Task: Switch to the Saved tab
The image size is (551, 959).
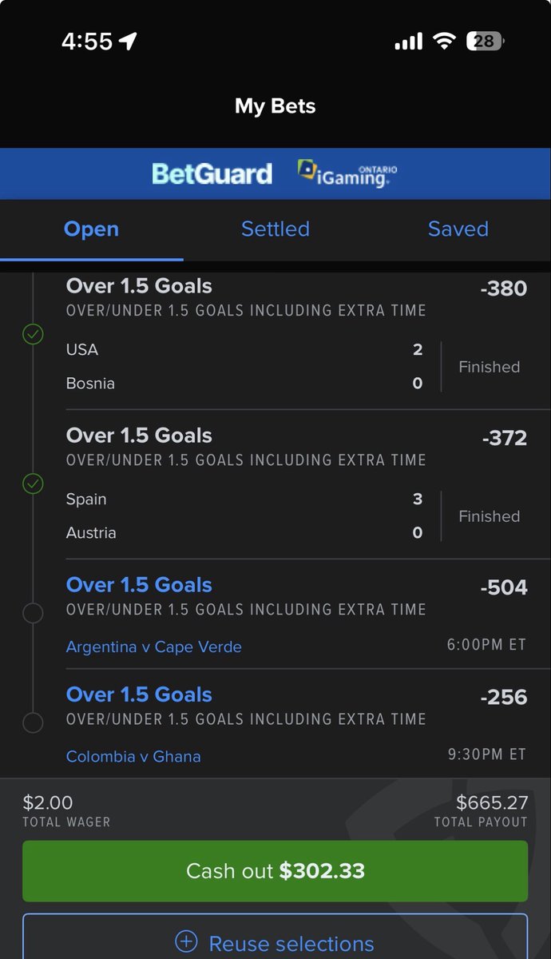Action: tap(458, 229)
